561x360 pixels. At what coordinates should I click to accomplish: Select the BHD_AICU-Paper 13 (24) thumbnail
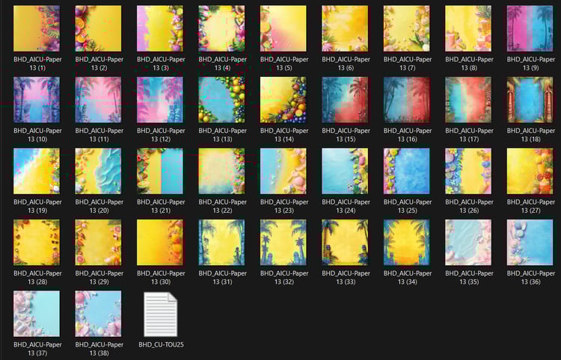coord(345,171)
